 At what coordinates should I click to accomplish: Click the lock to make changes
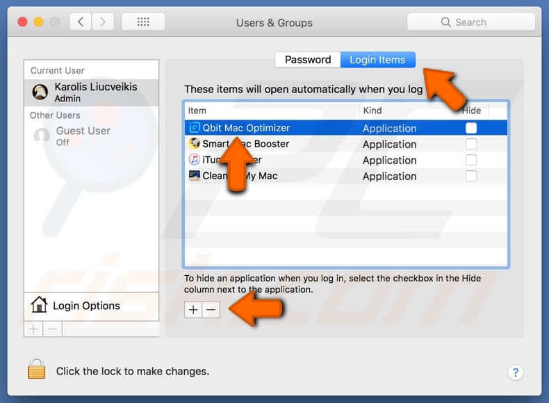pos(37,369)
